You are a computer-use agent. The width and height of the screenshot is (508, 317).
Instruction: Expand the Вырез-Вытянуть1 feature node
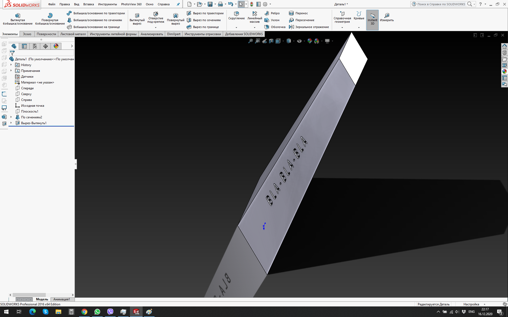point(11,123)
